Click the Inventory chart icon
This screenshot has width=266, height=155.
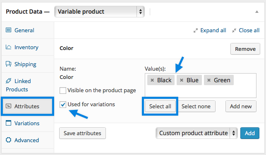click(x=8, y=47)
